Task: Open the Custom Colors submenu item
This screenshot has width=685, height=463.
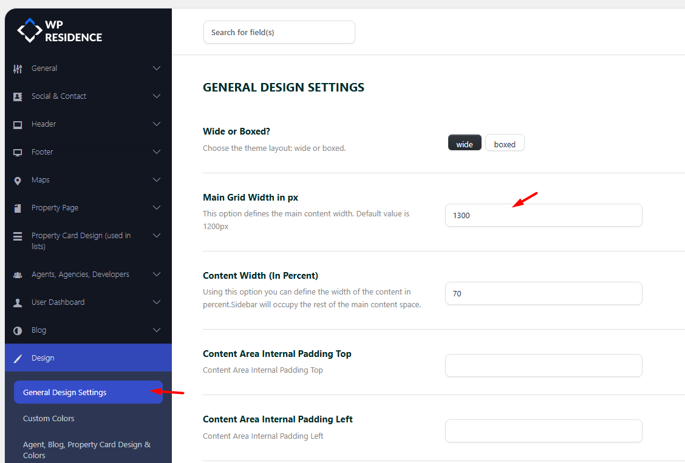Action: point(49,418)
